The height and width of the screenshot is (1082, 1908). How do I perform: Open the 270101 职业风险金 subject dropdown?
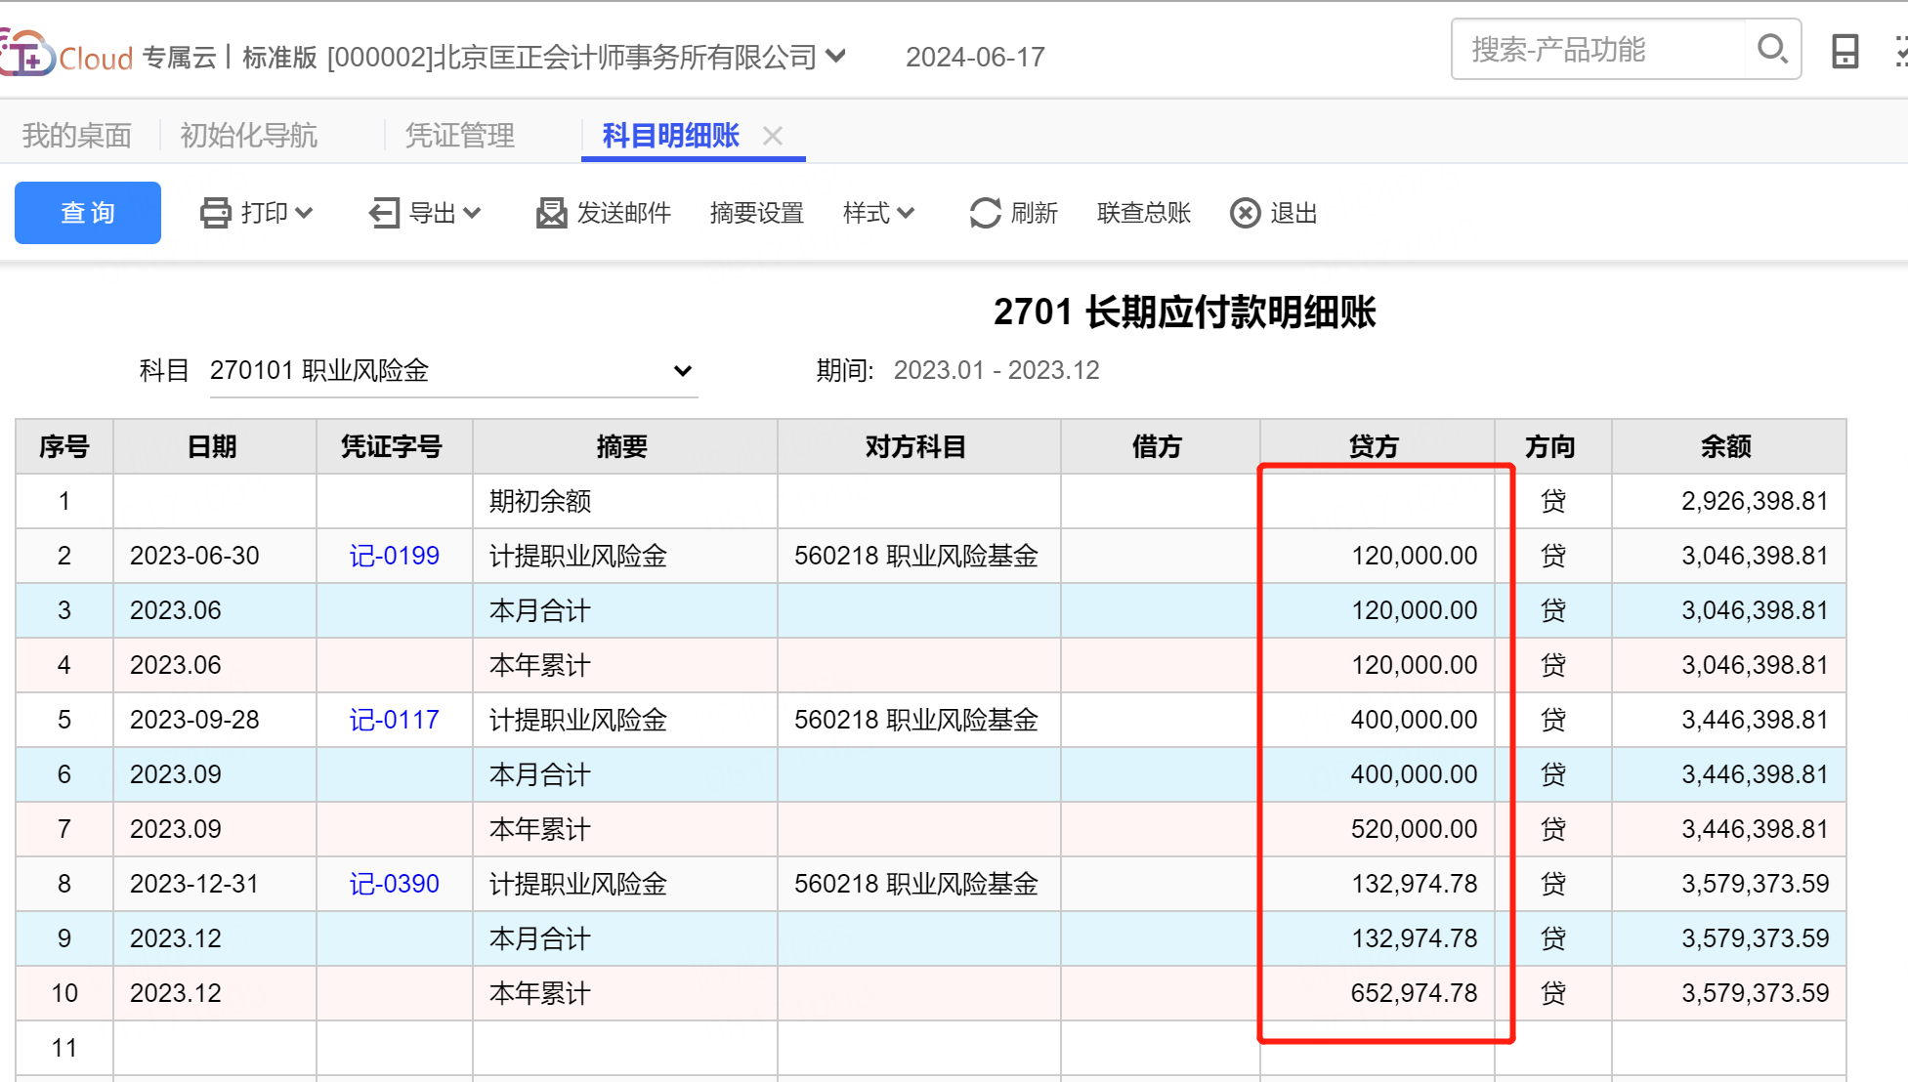pyautogui.click(x=682, y=371)
